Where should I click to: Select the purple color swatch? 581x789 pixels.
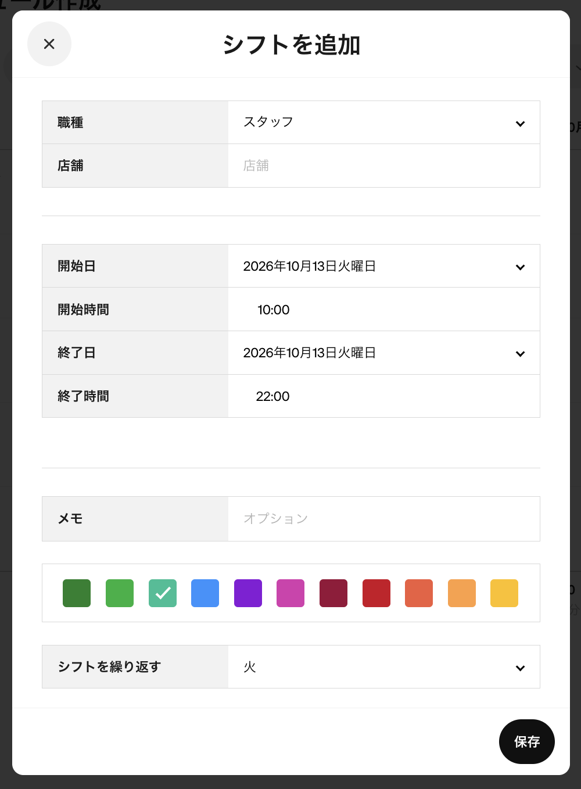pyautogui.click(x=248, y=593)
